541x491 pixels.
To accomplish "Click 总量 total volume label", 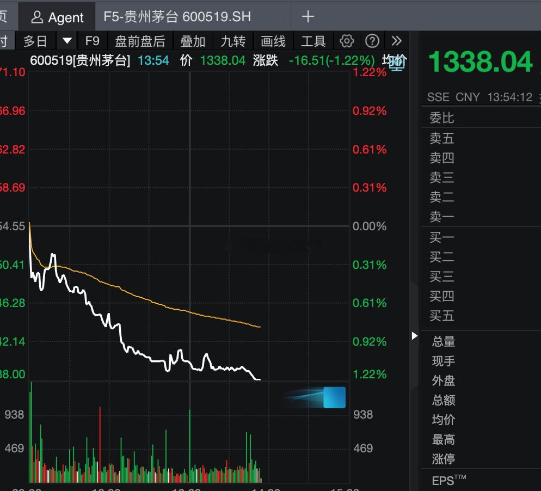I will (444, 341).
